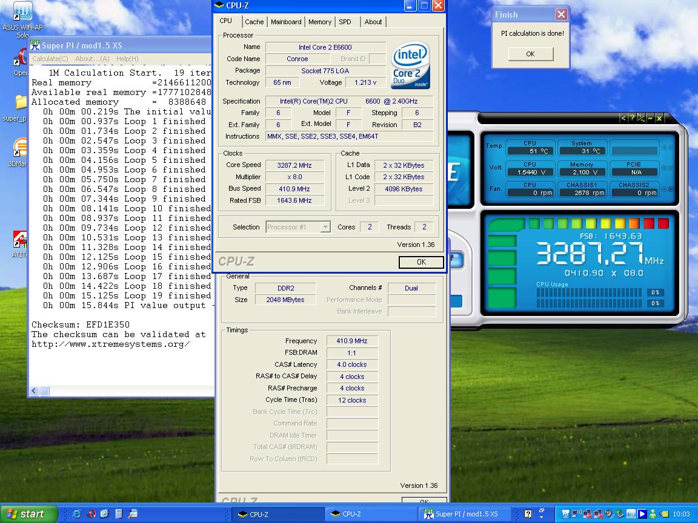Launch Opera from Quick Launch bar
698x523 pixels.
pos(91,514)
